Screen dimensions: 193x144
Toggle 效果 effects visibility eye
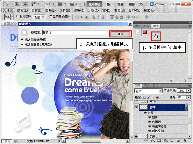pyautogui.click(x=145, y=113)
